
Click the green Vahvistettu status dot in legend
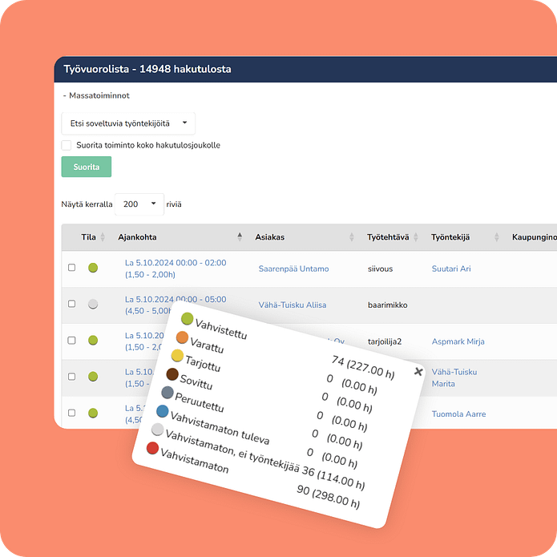point(187,320)
